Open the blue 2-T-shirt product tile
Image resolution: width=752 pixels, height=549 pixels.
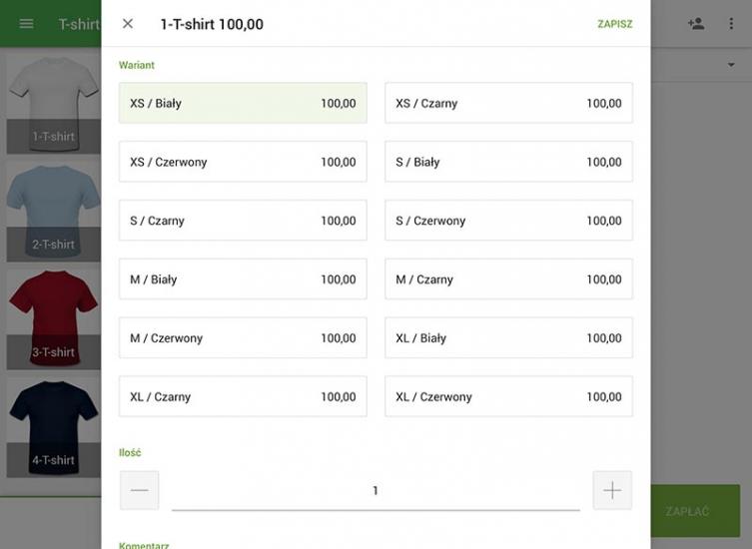[x=54, y=212]
